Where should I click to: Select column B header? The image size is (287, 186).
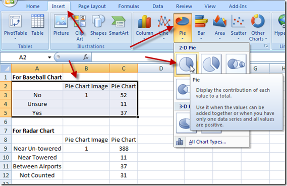click(86, 69)
